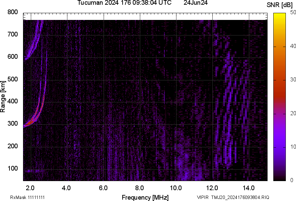Screen dimensions: 296x201
Task: Click the 50 tick label on colorbar
Action: (293, 12)
